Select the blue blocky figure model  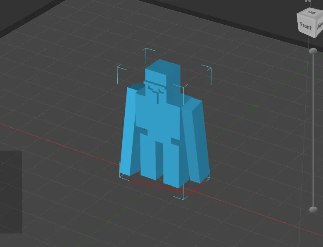point(164,123)
